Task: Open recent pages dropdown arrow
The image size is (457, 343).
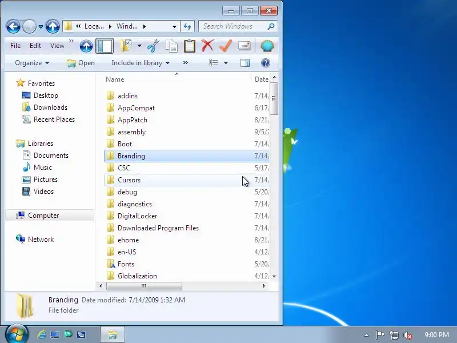Action: click(x=41, y=26)
